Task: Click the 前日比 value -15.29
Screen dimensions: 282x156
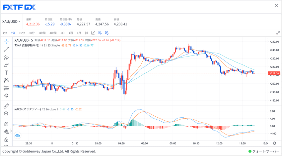Action: click(x=50, y=24)
